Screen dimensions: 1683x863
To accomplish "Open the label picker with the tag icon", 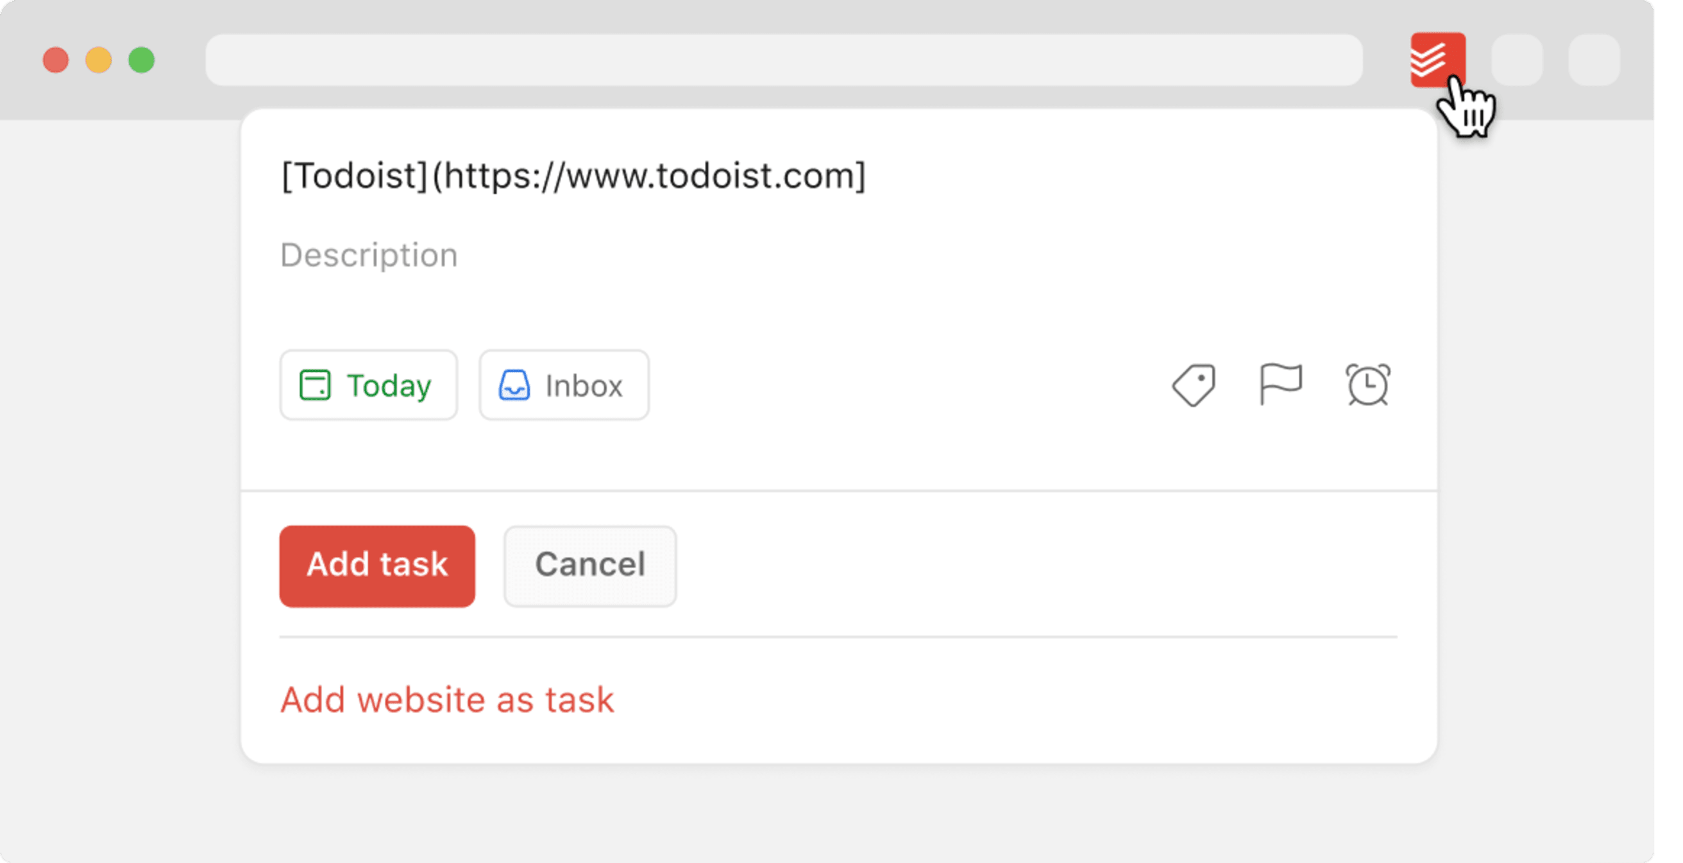I will click(x=1195, y=385).
